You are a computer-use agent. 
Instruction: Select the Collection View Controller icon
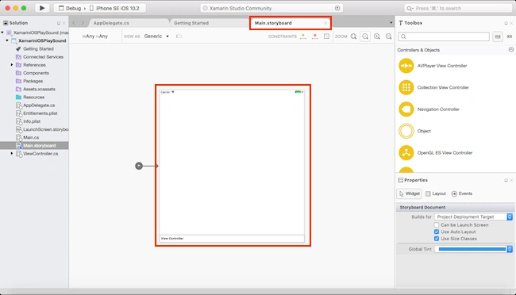click(x=406, y=87)
